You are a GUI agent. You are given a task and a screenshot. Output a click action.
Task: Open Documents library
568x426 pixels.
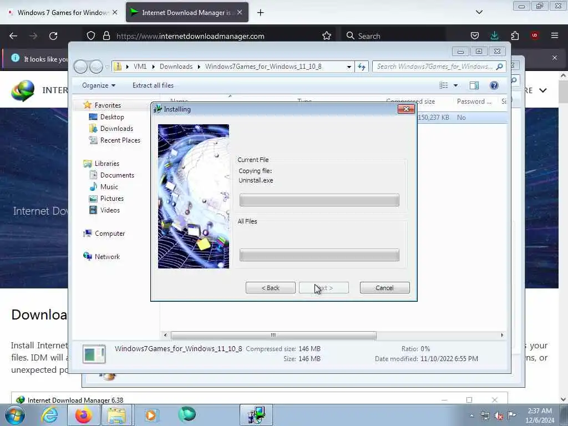[x=117, y=175]
